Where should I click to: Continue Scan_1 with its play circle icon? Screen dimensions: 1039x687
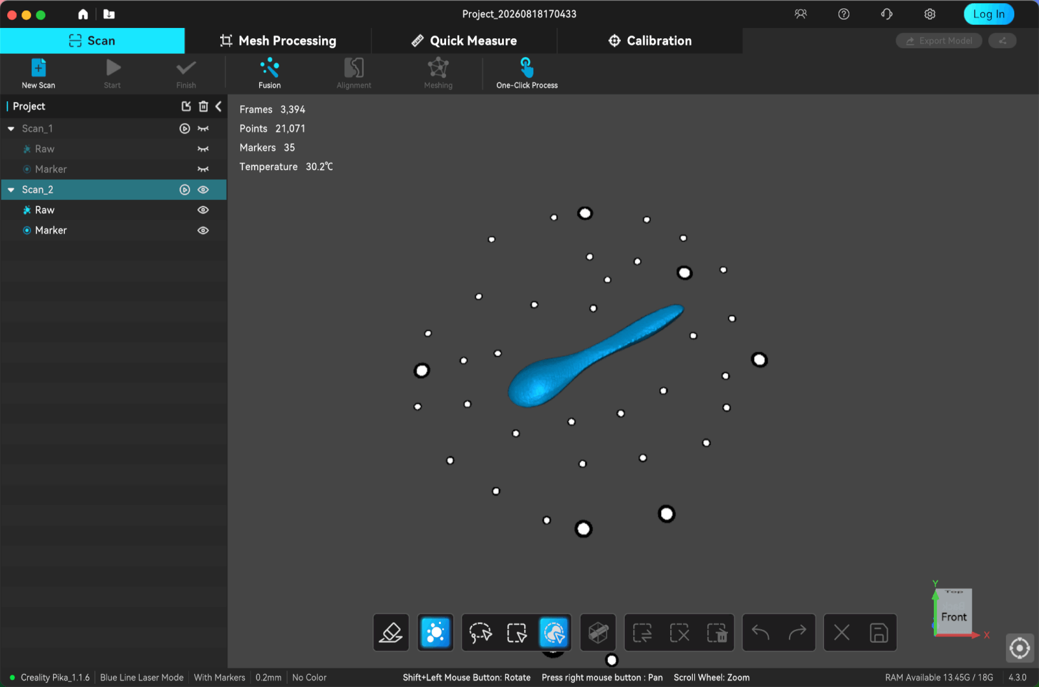point(185,129)
